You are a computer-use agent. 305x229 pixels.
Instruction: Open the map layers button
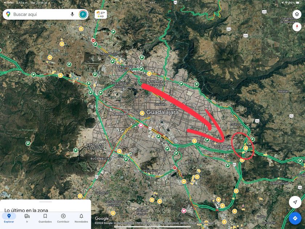[297, 14]
